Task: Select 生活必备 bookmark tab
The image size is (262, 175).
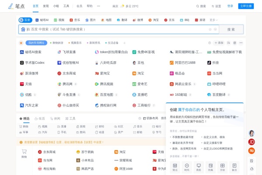Action: click(112, 43)
